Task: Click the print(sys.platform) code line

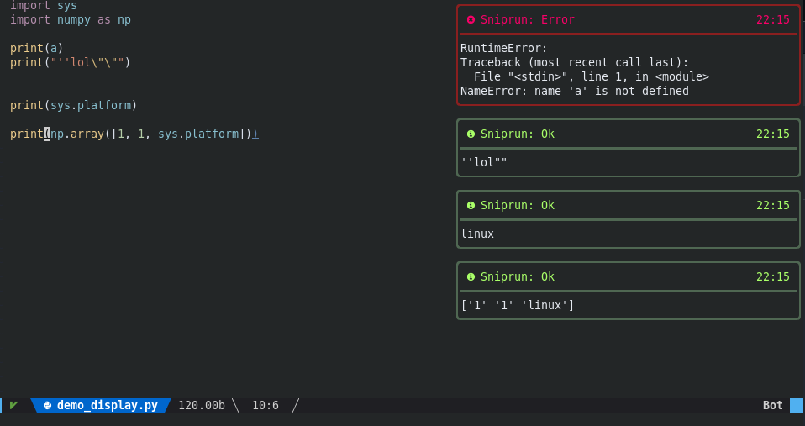Action: (73, 105)
